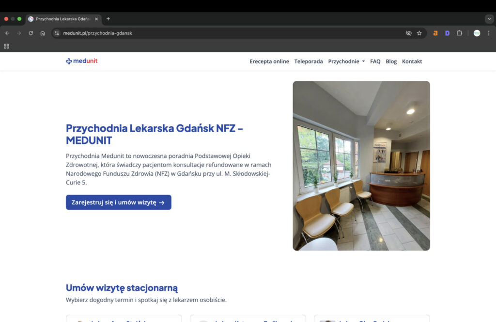Open the browser home page icon
496x322 pixels.
point(43,33)
